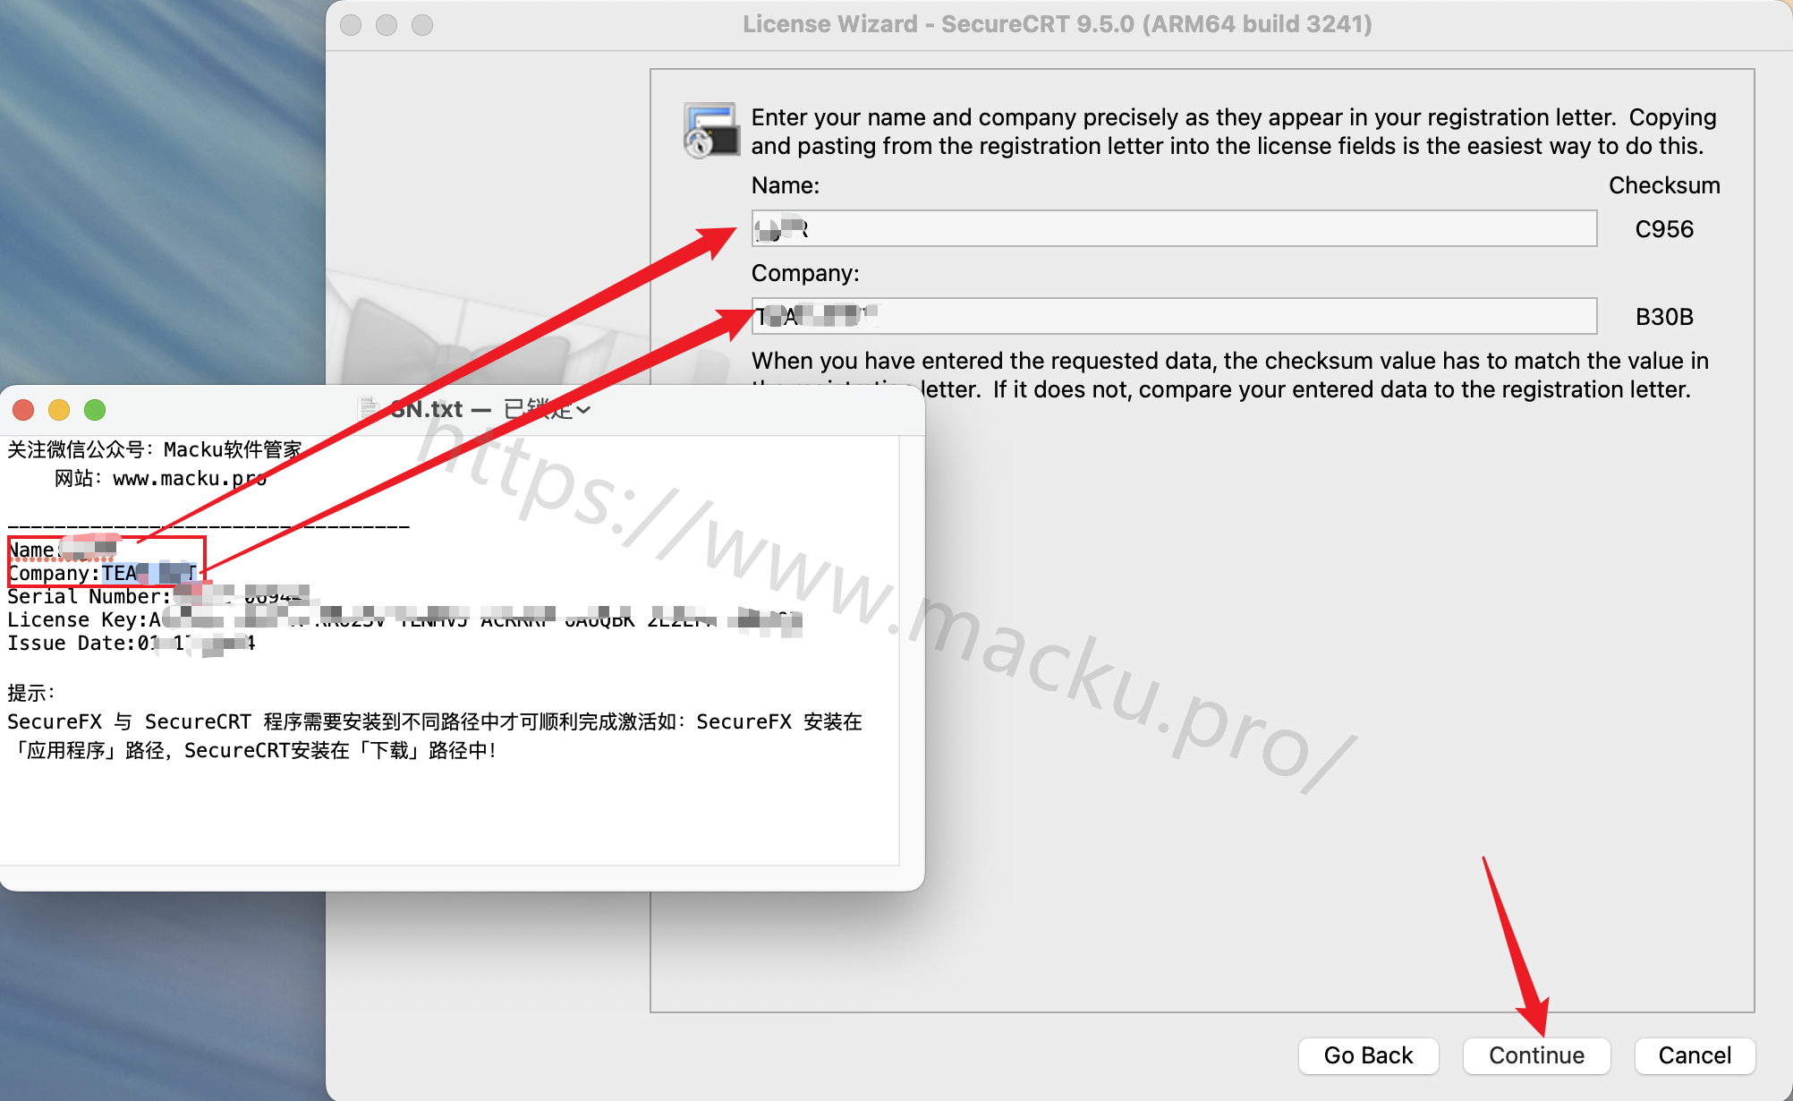Click the License Wizard window title bar
The image size is (1793, 1101).
click(x=1058, y=24)
